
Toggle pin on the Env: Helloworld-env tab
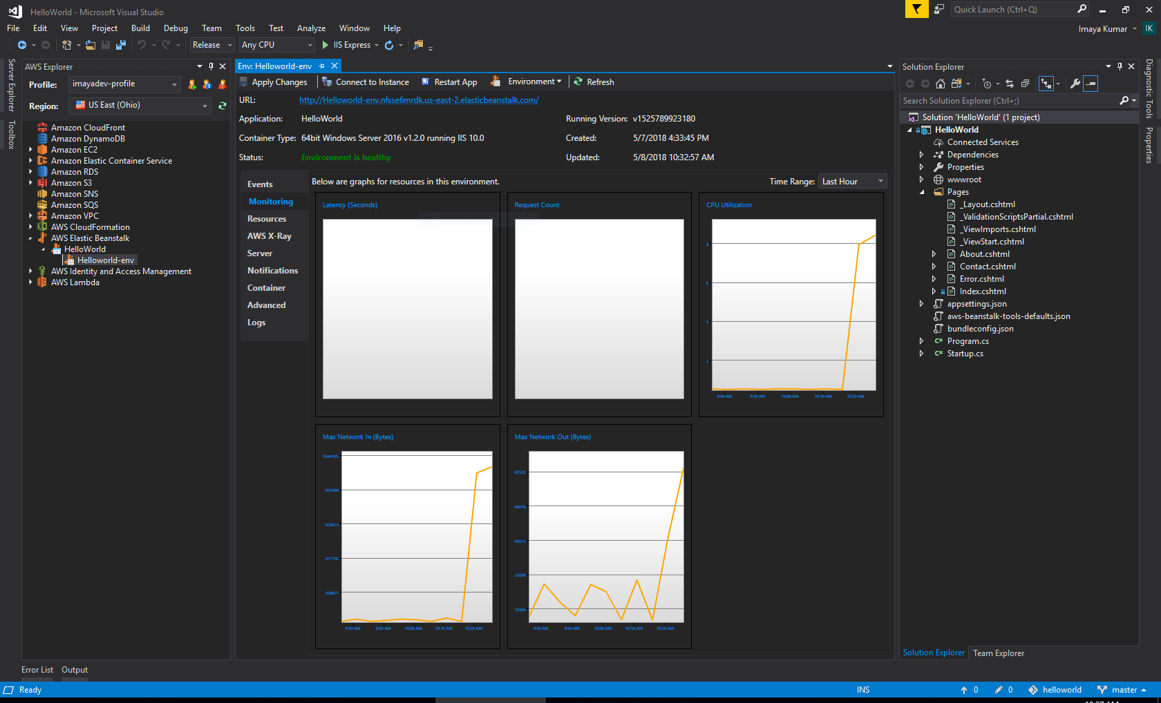322,66
